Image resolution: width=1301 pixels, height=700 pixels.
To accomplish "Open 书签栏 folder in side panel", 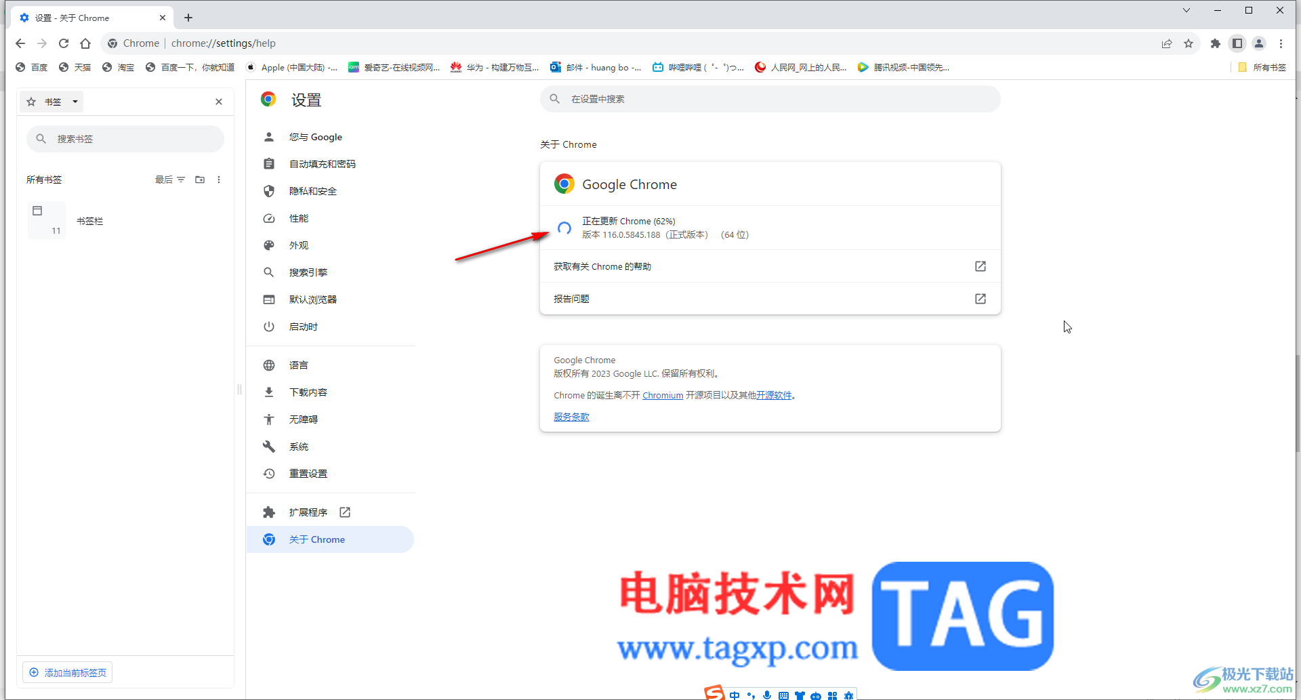I will 125,221.
